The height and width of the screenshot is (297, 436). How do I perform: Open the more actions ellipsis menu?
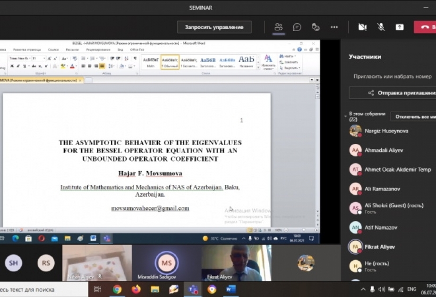334,27
